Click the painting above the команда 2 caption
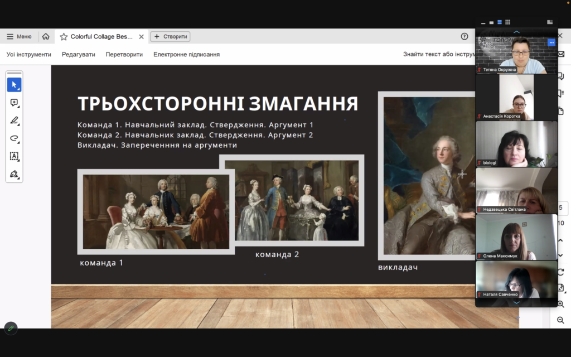Screen dimensions: 571x357 (292, 200)
